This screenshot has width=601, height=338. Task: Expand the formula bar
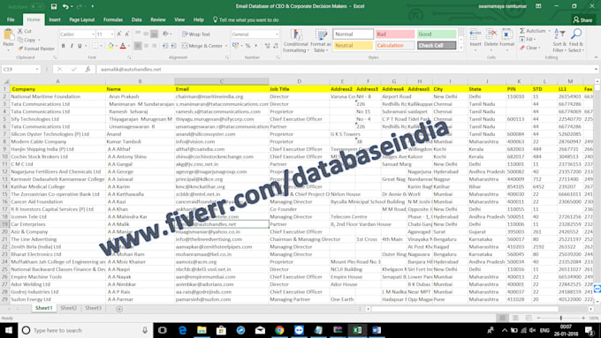pos(596,70)
